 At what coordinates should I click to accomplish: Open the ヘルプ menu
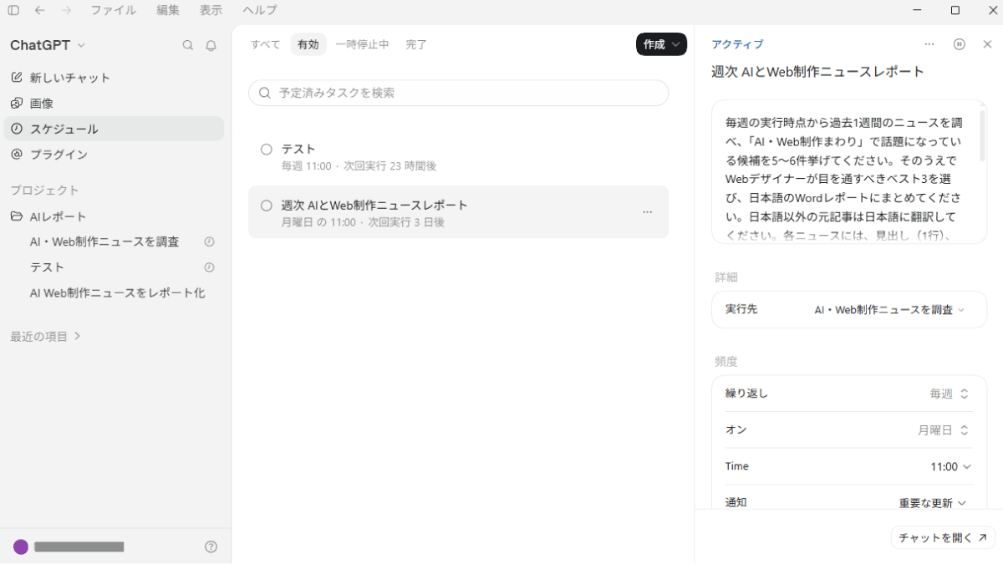coord(259,10)
